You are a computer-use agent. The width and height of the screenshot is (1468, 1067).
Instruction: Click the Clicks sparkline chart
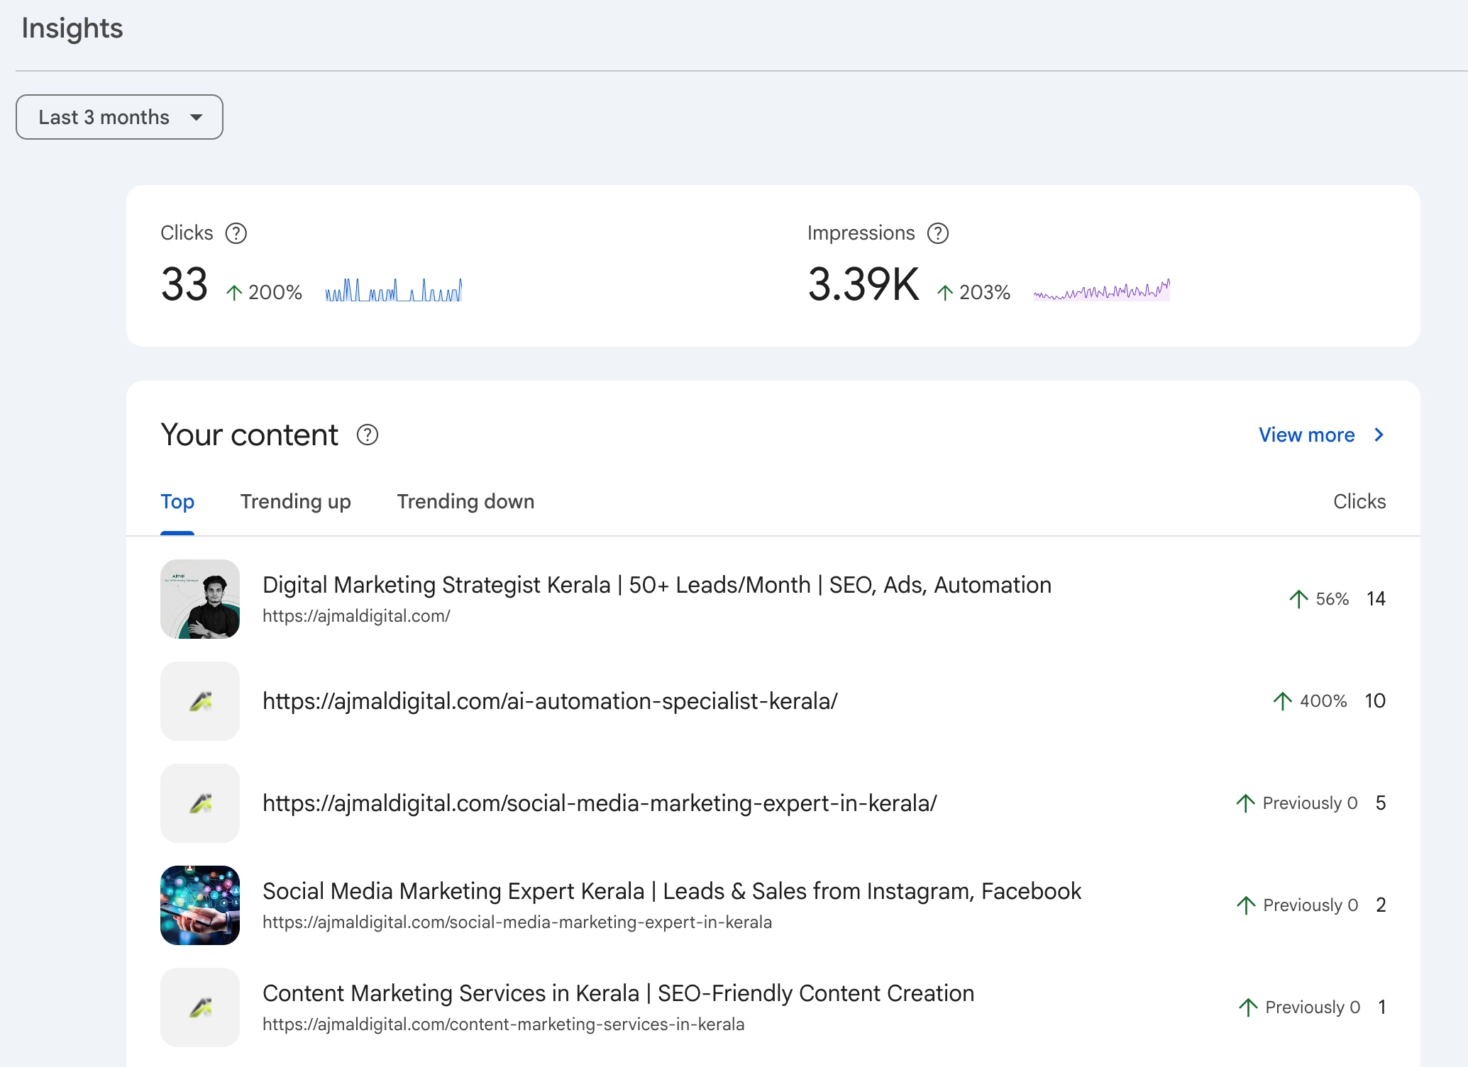(394, 290)
